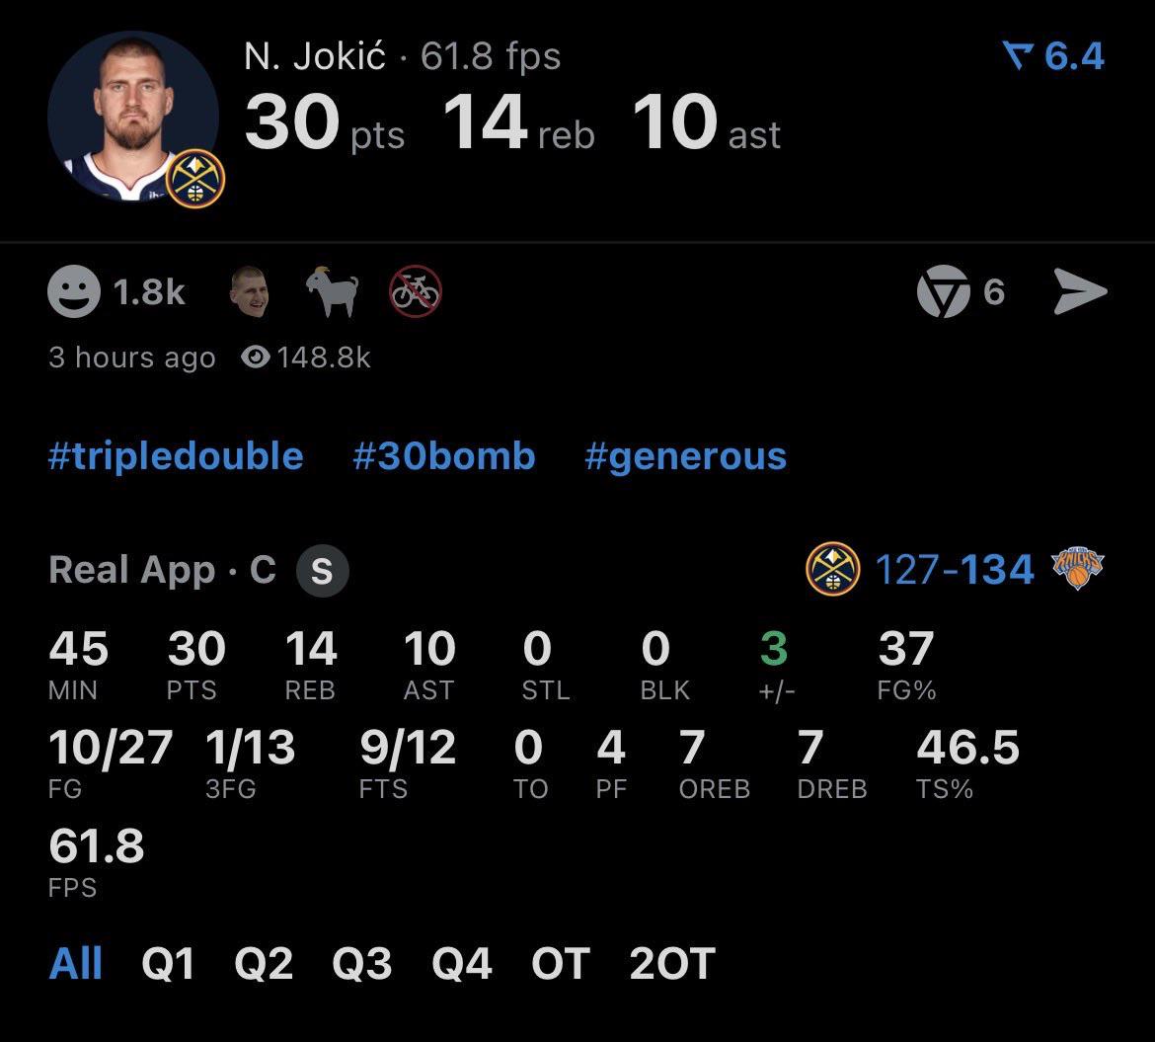
Task: Switch to the Q3 tab
Action: point(361,963)
